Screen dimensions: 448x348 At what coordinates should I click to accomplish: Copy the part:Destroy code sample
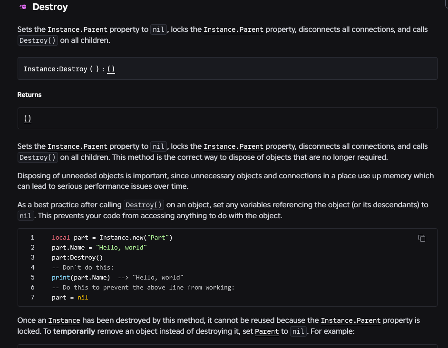click(422, 238)
